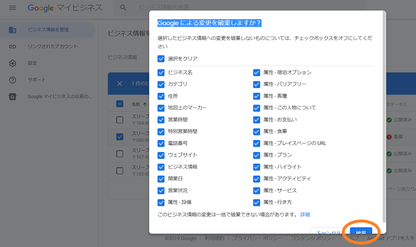The image size is (416, 247).
Task: Uncheck the 電話番号 checkbox
Action: pyautogui.click(x=161, y=144)
